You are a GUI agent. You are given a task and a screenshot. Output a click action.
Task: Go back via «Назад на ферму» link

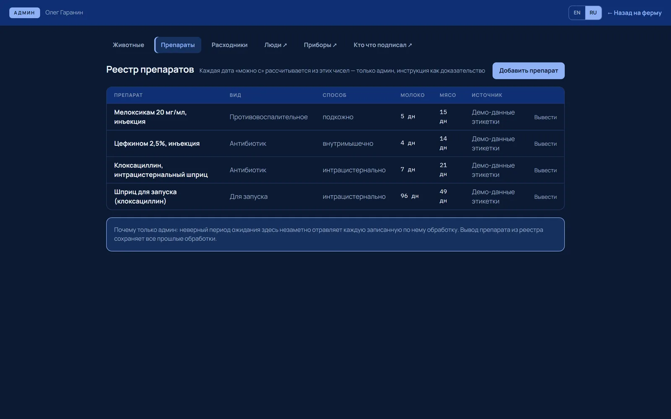pyautogui.click(x=635, y=13)
